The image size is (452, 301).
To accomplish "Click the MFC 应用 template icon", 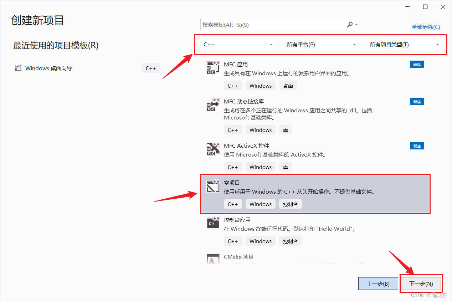I will point(213,68).
